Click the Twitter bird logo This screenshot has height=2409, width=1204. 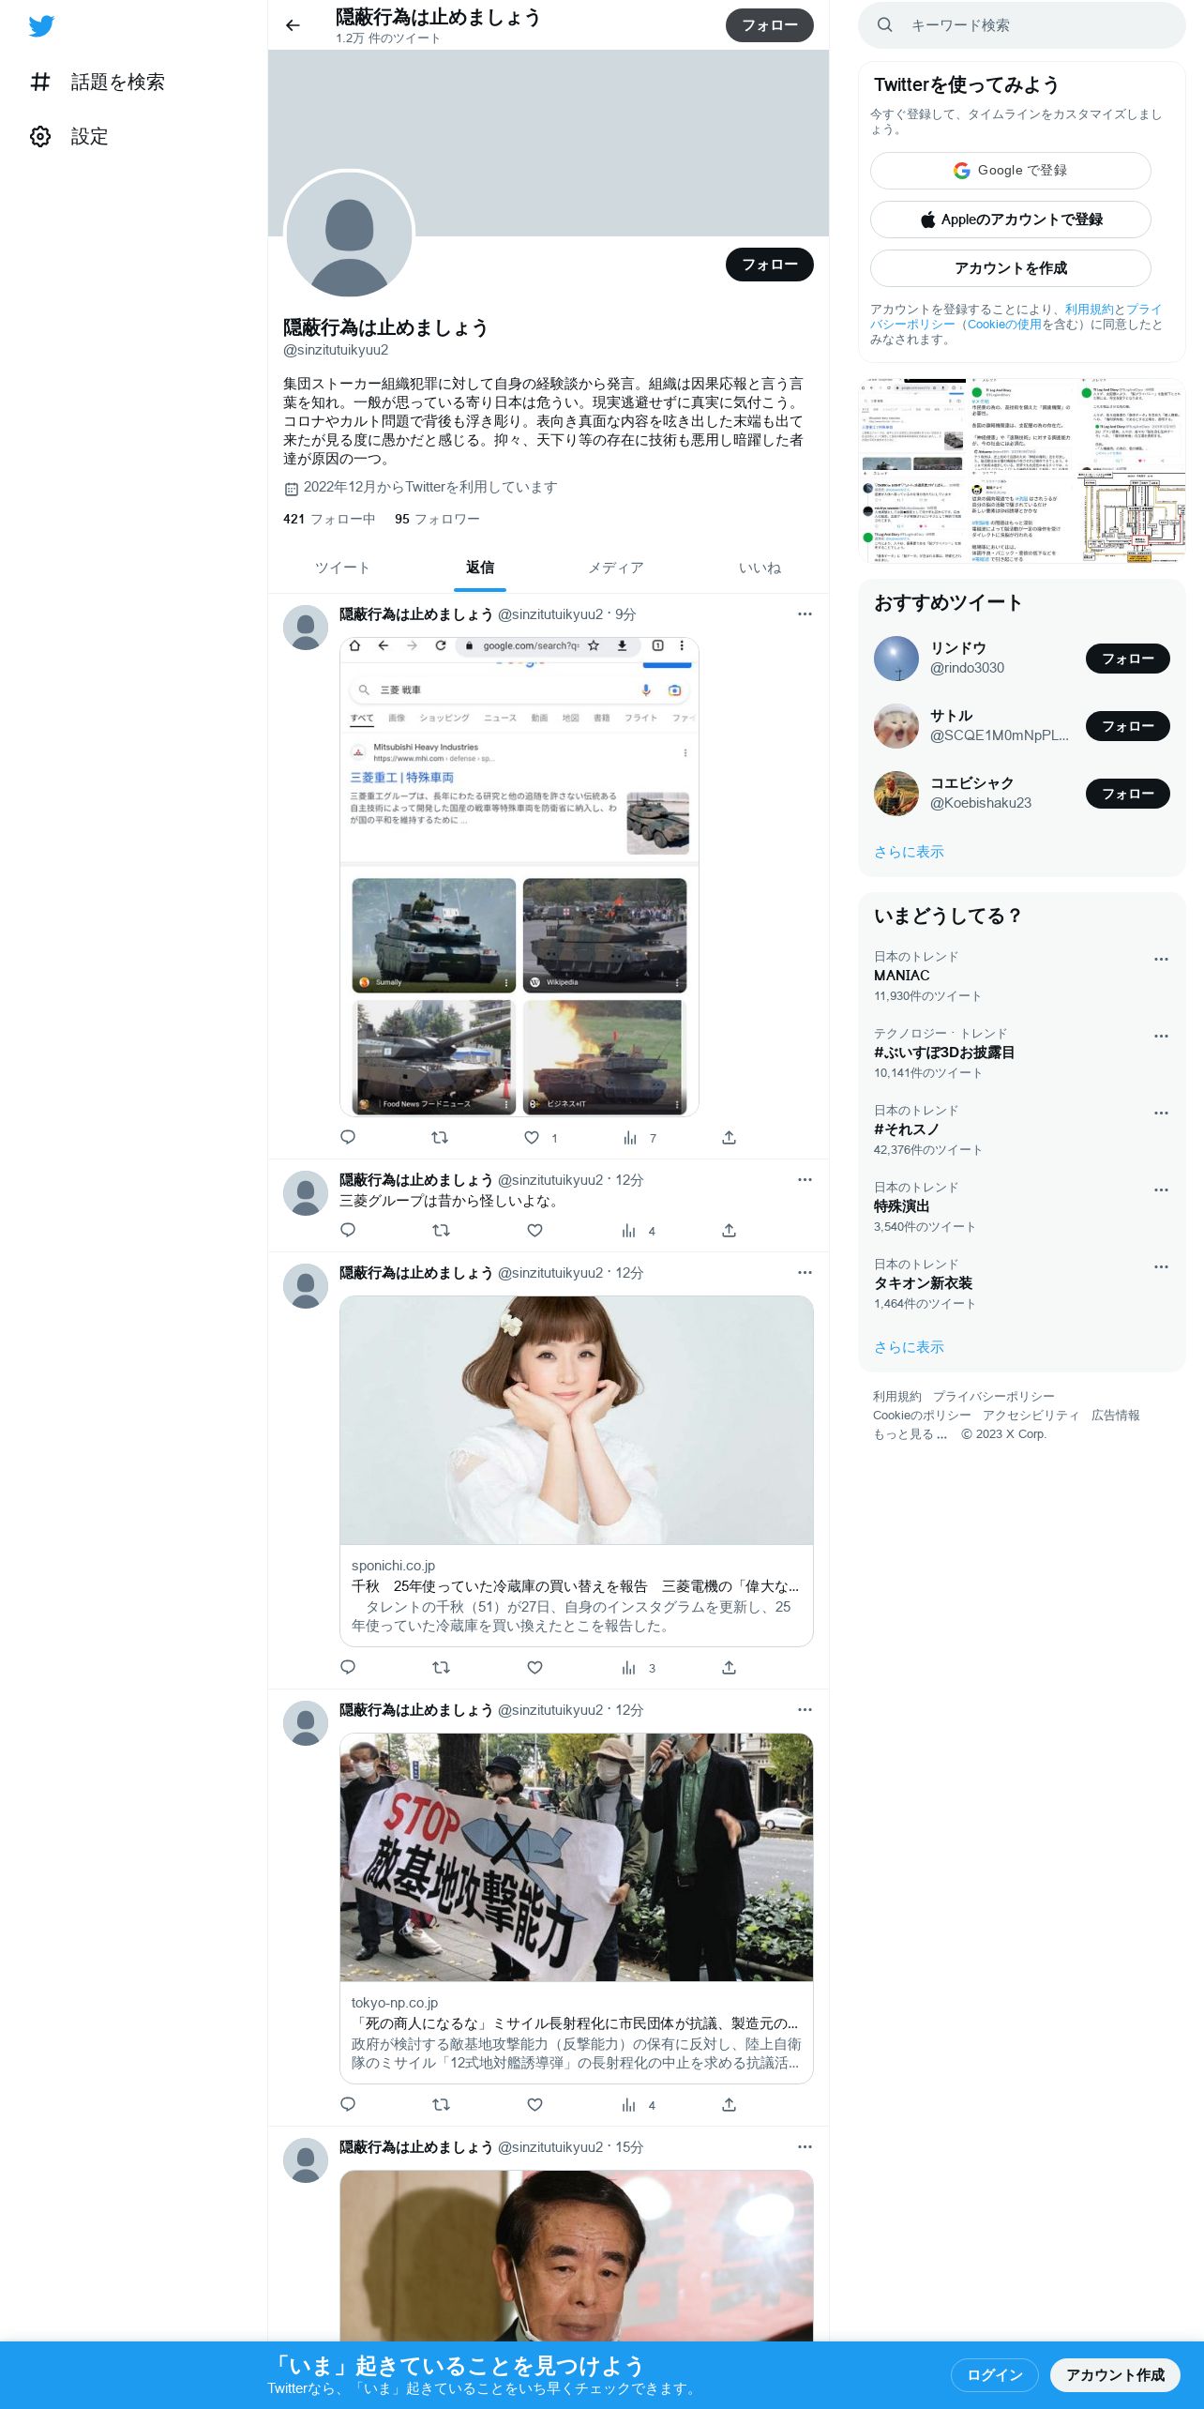point(41,26)
